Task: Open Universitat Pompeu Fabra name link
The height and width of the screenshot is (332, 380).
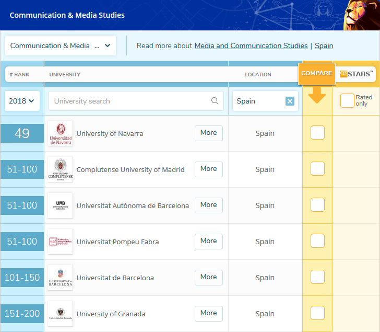Action: (x=117, y=242)
